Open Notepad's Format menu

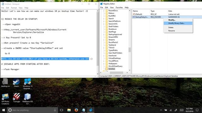click(x=14, y=8)
